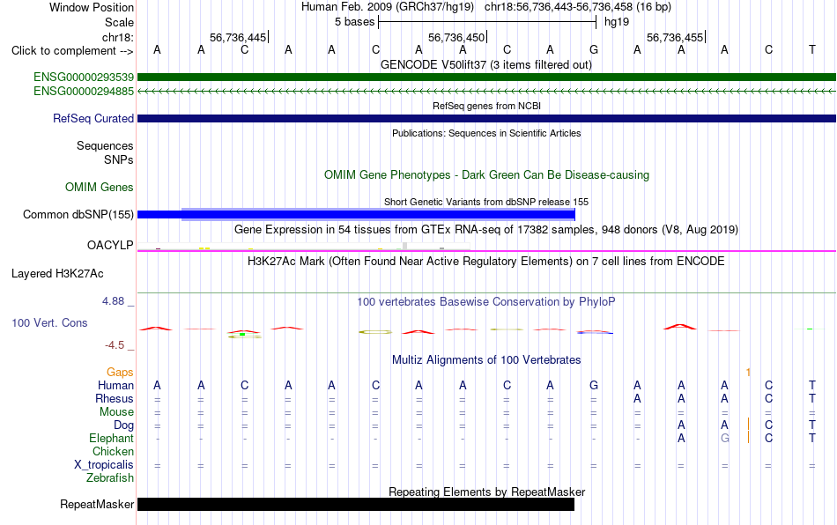Open 'Publications: Sequences in Scientific Articles' title
Viewport: 837px width, 525px height.
(486, 133)
